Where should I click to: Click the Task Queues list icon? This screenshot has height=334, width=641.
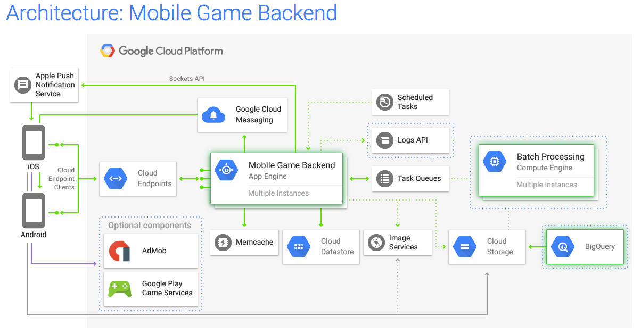(384, 179)
